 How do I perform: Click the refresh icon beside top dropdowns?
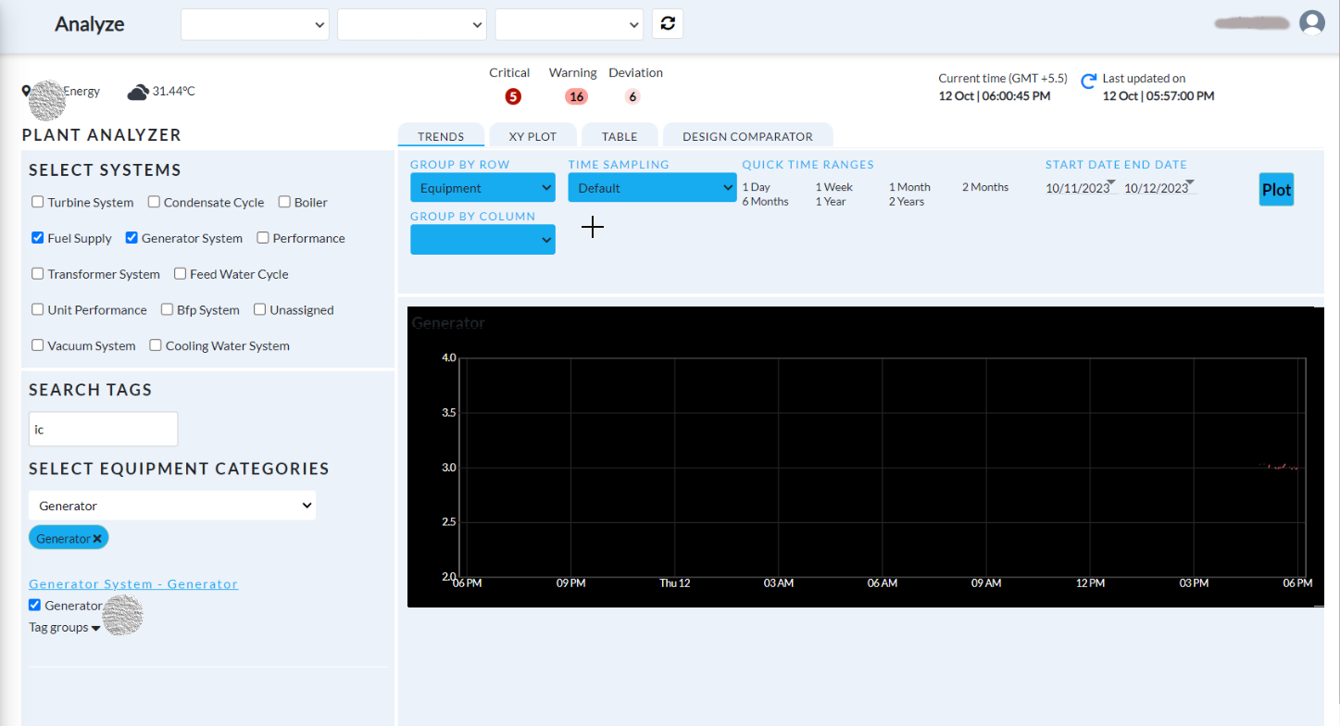(x=668, y=24)
